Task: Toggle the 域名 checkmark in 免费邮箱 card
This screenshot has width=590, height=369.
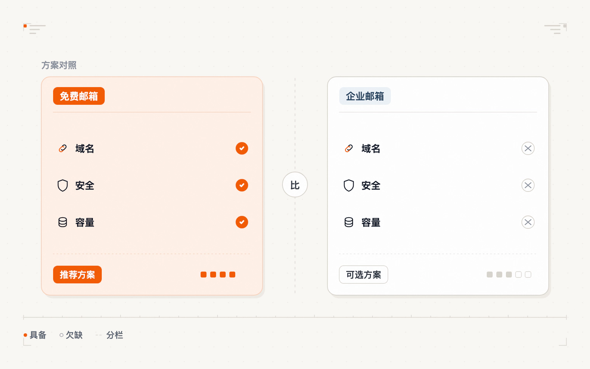Action: [x=242, y=148]
